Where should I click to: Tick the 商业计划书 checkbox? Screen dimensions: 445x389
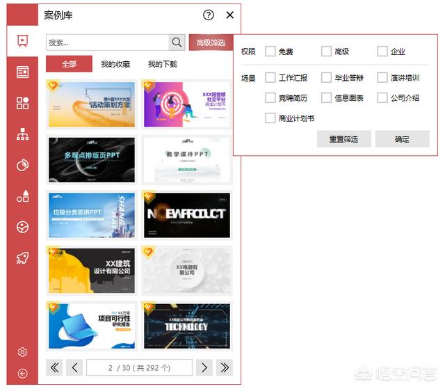(270, 118)
